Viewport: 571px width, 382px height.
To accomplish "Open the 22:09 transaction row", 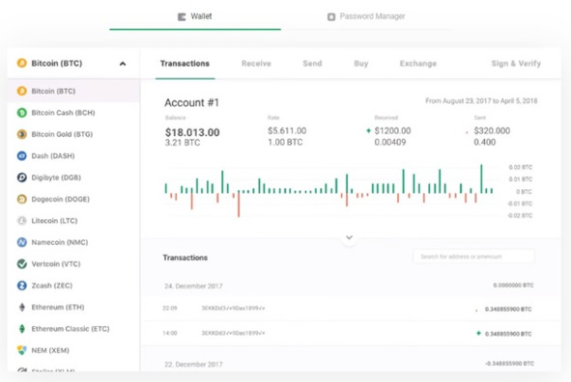I will (351, 309).
